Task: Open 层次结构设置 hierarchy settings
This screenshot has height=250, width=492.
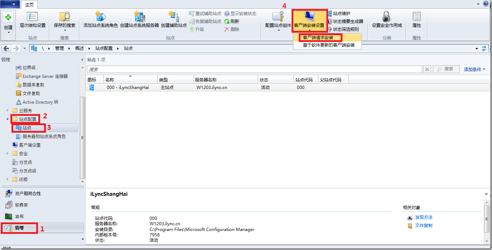Action: click(x=32, y=20)
